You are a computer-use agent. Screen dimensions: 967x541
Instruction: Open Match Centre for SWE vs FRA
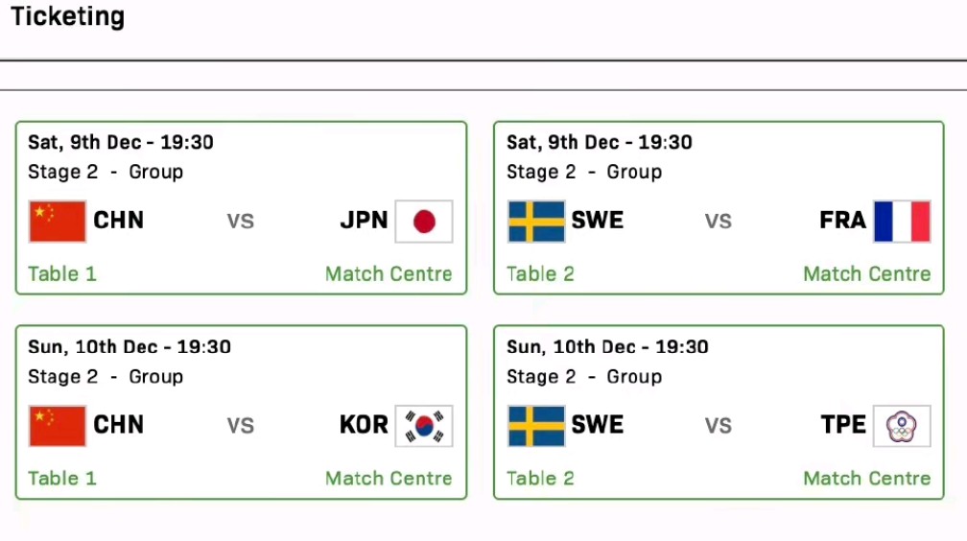866,273
